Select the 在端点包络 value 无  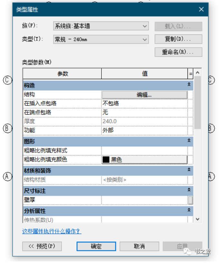click(145, 112)
